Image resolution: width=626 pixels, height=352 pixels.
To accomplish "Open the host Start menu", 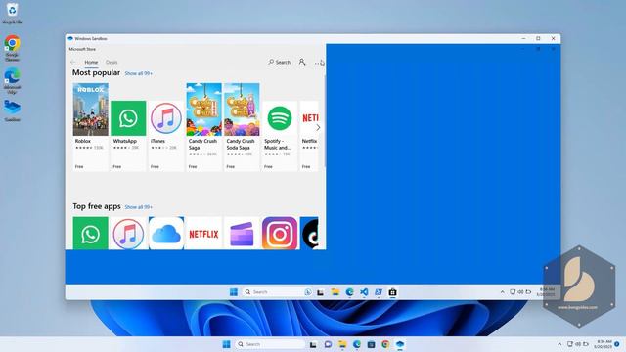I will (226, 344).
